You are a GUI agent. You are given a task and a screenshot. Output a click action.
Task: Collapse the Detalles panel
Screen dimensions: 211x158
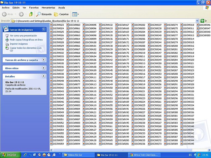click(x=44, y=76)
